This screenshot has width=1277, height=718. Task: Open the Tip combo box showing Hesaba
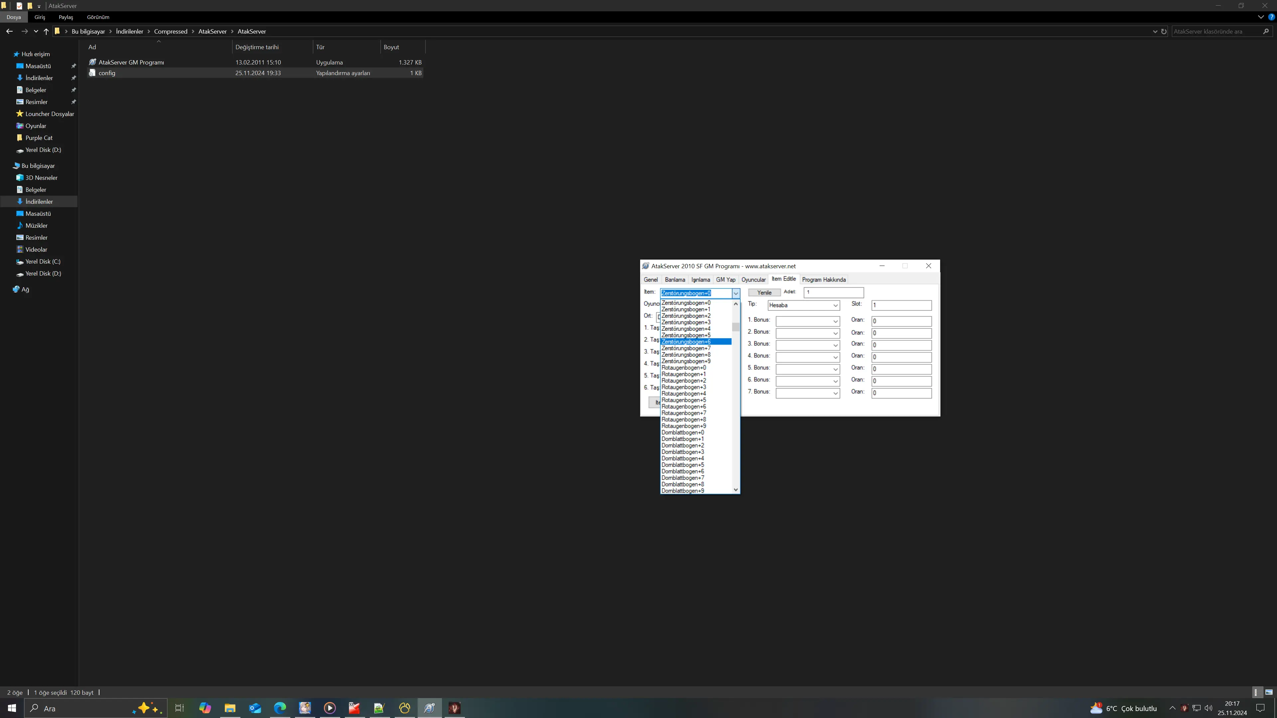pyautogui.click(x=803, y=305)
